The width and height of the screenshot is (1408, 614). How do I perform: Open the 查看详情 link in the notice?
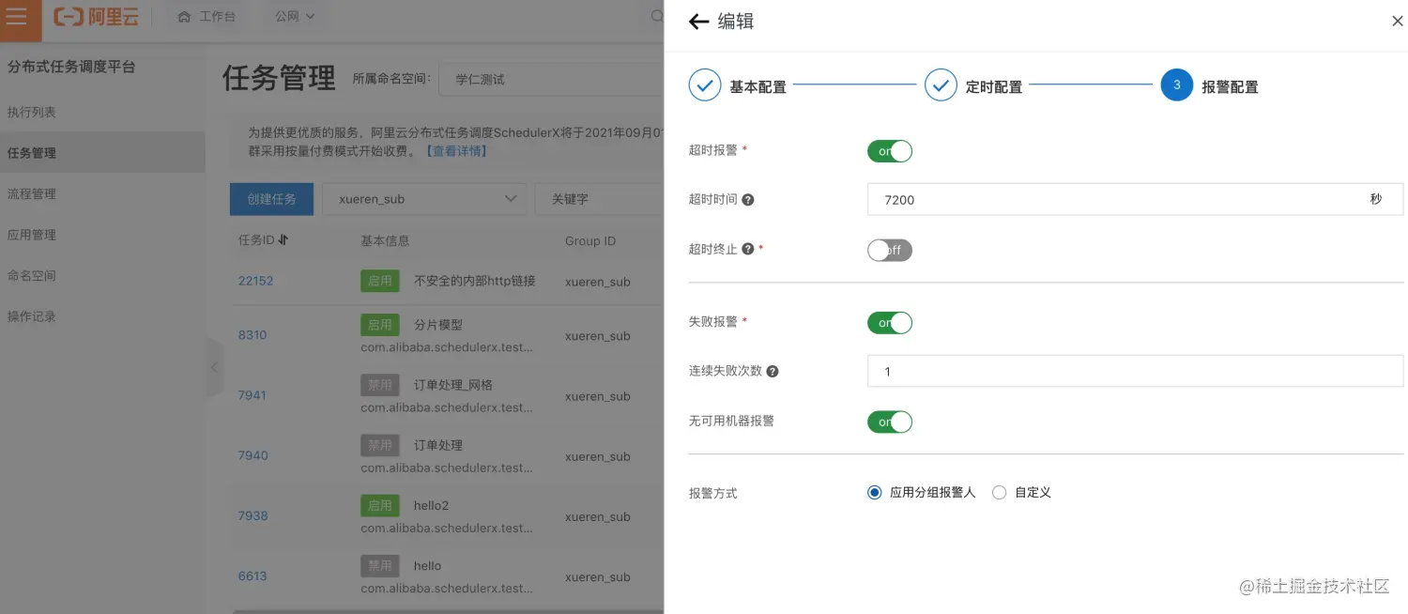455,151
